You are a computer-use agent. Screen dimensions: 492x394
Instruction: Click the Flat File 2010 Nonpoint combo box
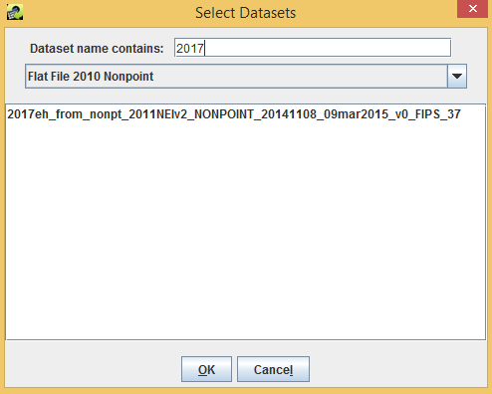246,77
